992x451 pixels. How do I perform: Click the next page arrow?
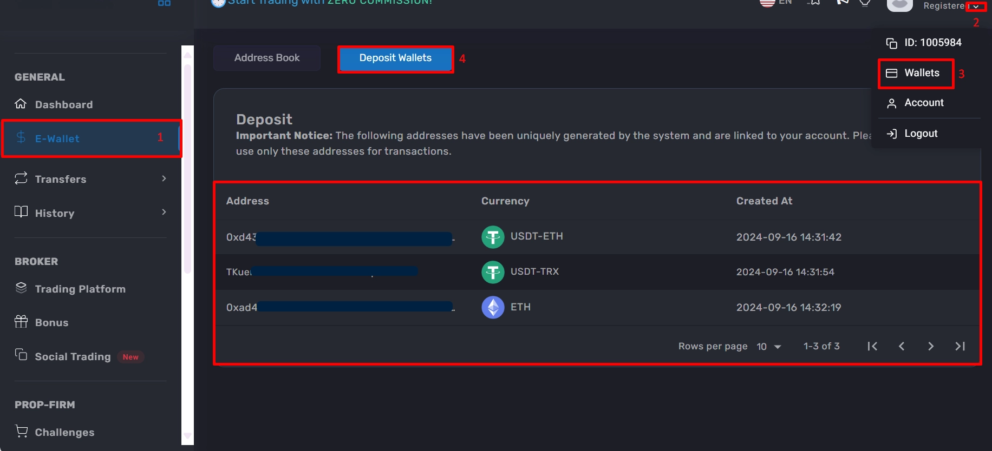pyautogui.click(x=931, y=346)
